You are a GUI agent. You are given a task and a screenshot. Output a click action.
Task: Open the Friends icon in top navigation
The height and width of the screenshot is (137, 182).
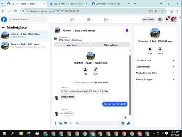click(x=89, y=19)
